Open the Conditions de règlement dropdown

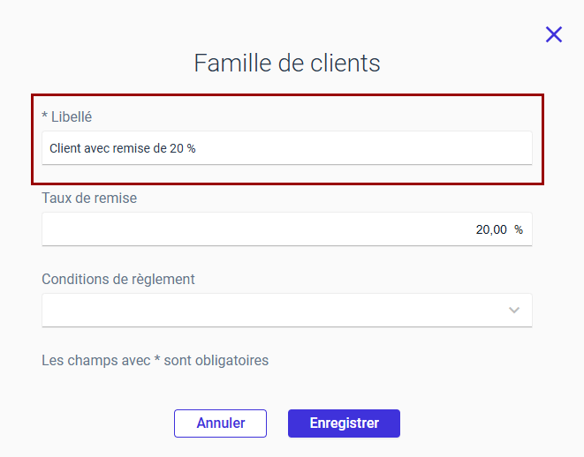[x=287, y=311]
